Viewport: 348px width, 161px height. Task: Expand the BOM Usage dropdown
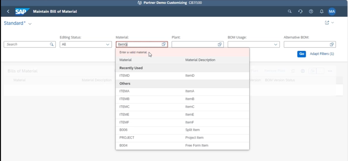[x=276, y=44]
